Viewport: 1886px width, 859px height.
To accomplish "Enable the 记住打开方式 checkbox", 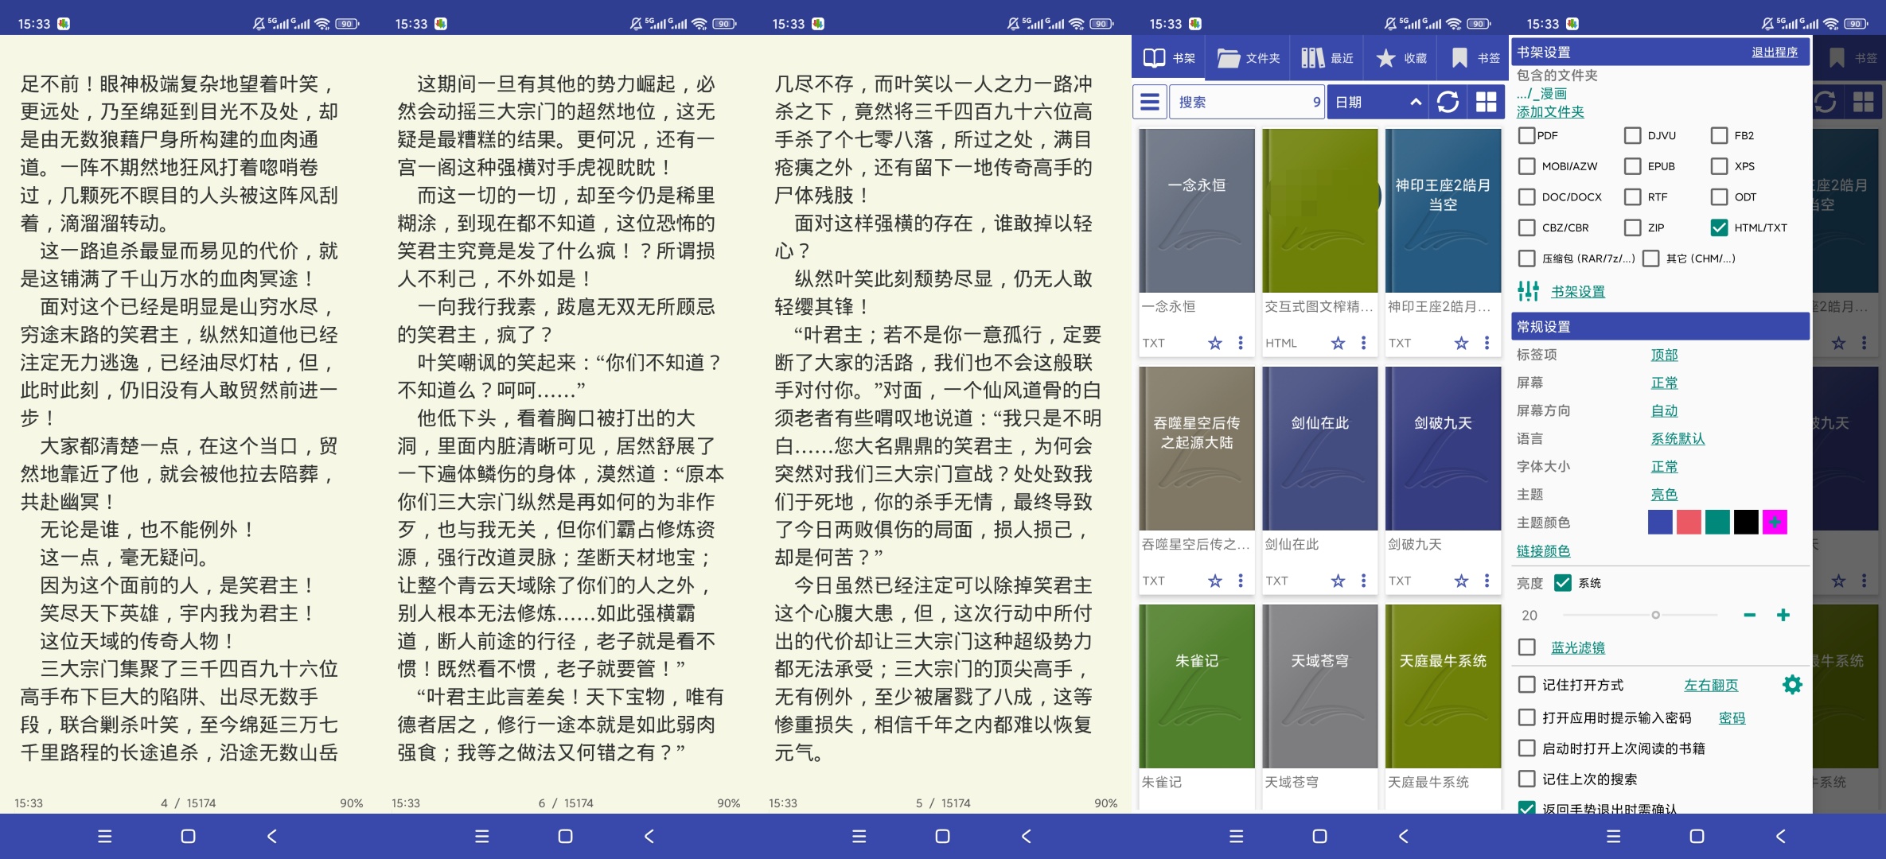I will point(1526,685).
